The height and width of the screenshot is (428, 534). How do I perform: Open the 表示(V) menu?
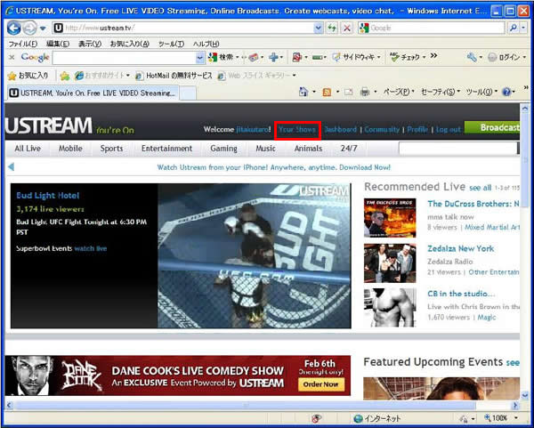[x=90, y=44]
